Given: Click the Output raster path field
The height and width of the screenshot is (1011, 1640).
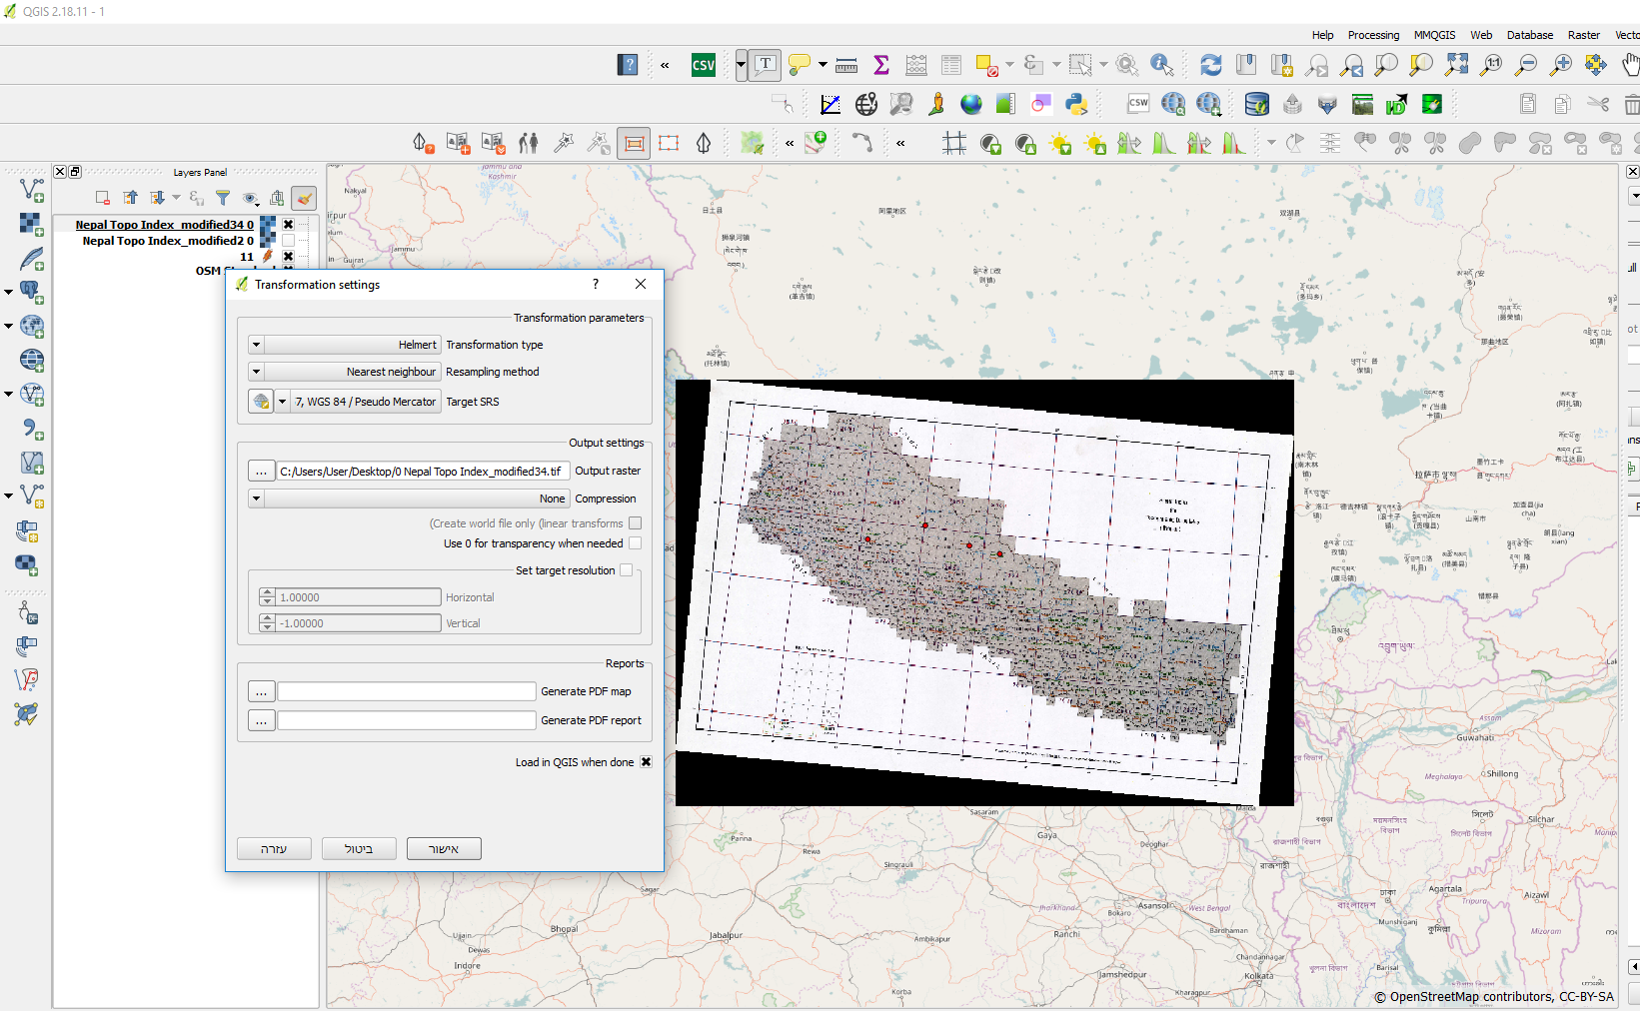Looking at the screenshot, I should [424, 472].
